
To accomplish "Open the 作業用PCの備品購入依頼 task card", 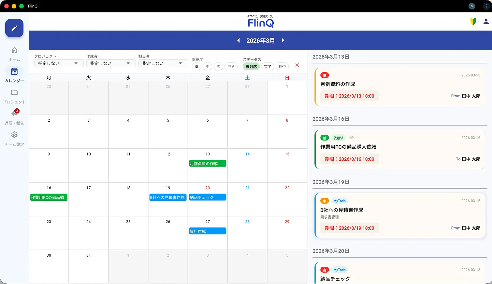I will point(400,150).
